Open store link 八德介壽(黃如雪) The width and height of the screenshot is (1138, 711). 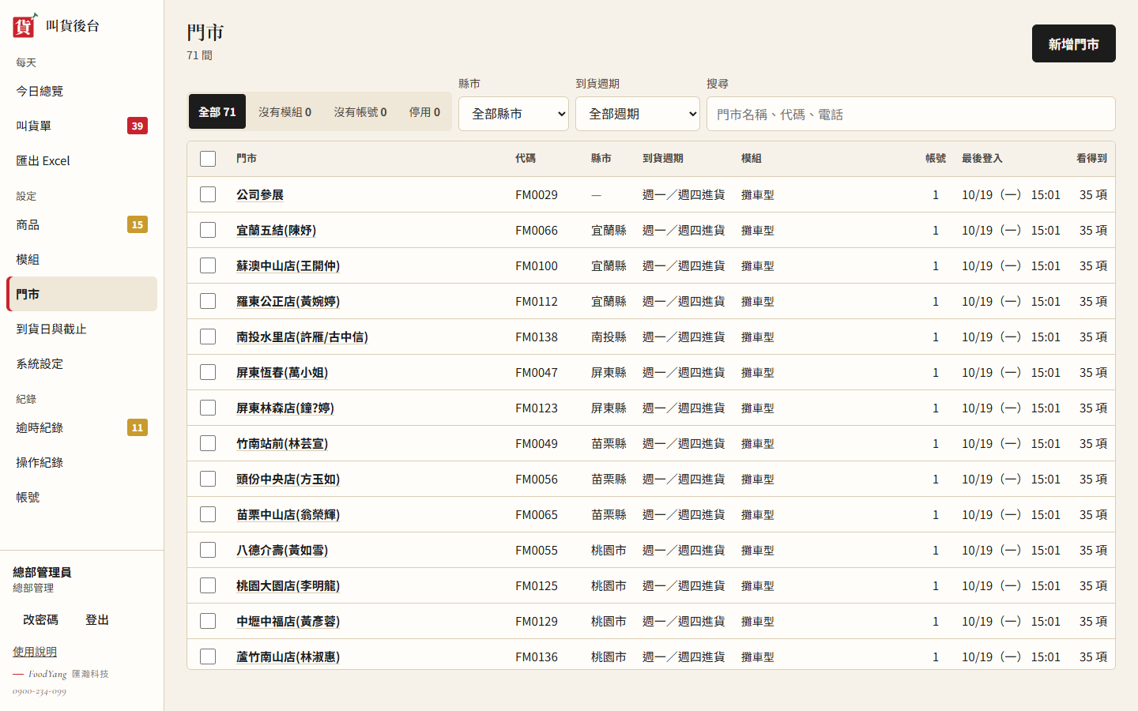click(282, 550)
